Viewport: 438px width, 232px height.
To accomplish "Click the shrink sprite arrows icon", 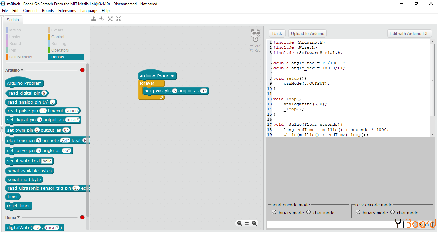I will point(119,19).
